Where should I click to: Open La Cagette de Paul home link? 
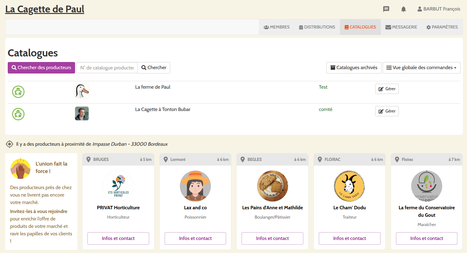pos(45,9)
